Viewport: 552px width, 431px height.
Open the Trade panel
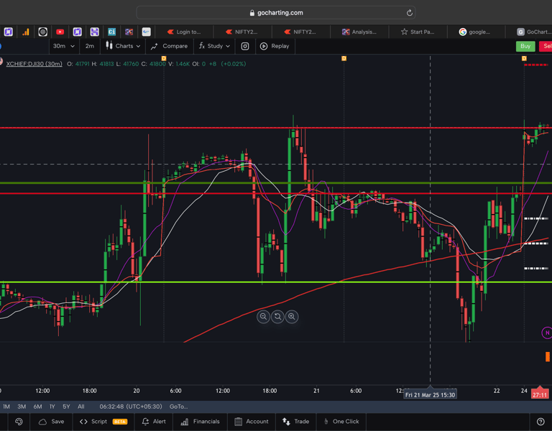pyautogui.click(x=295, y=422)
